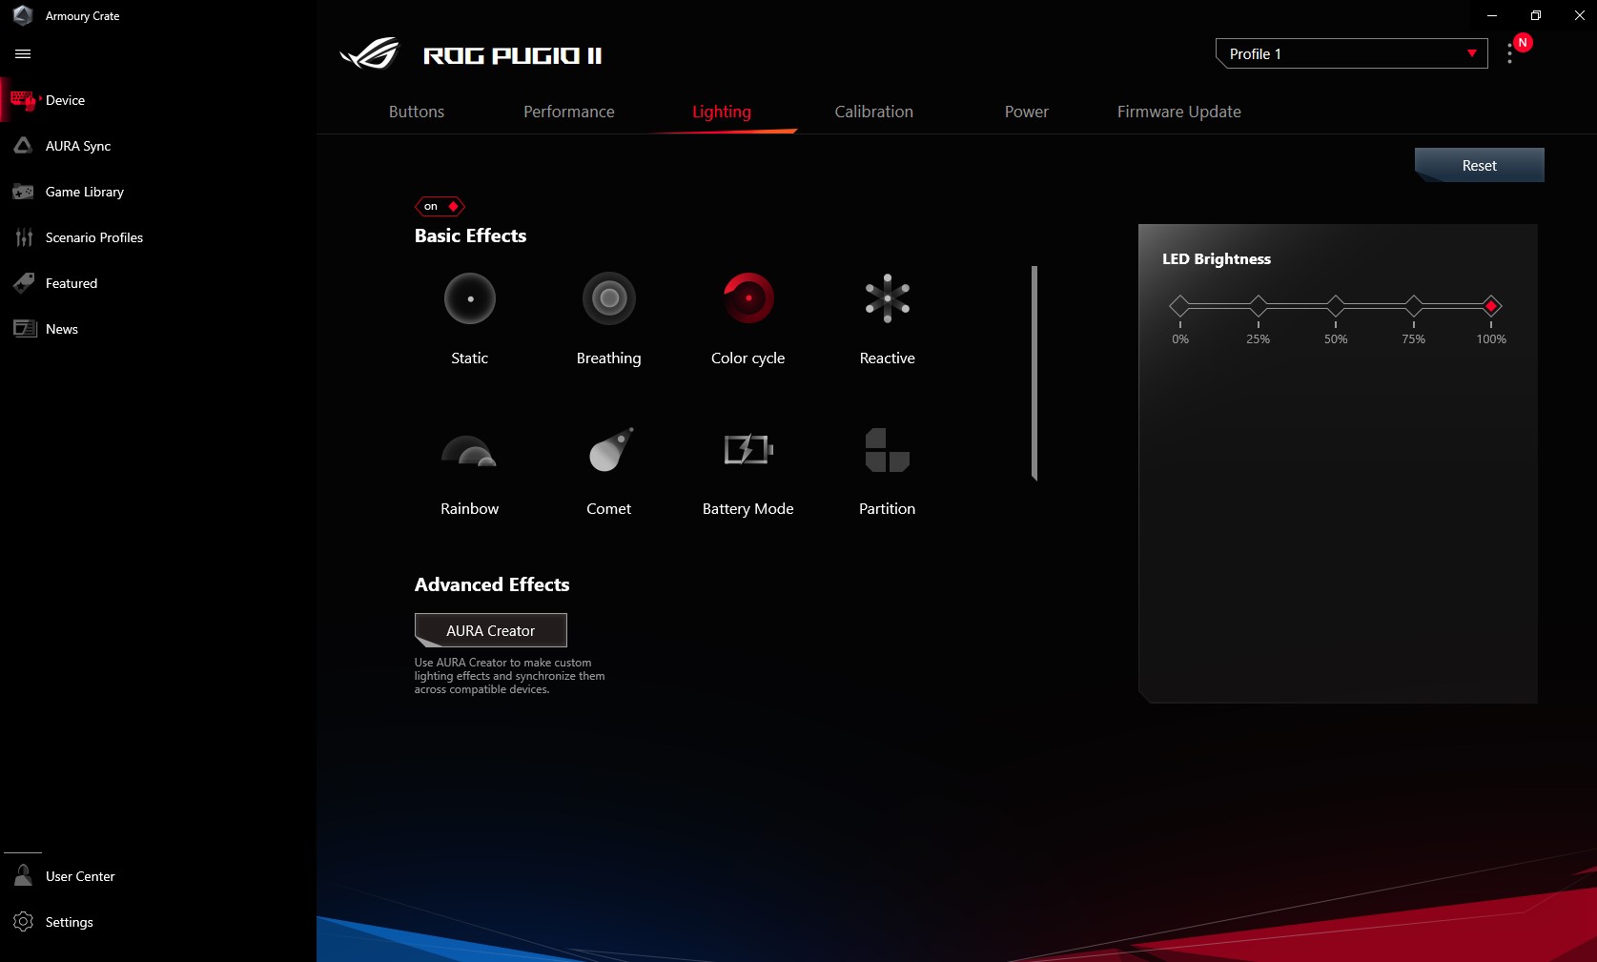Image resolution: width=1597 pixels, height=962 pixels.
Task: Click the Reset button
Action: 1479,165
